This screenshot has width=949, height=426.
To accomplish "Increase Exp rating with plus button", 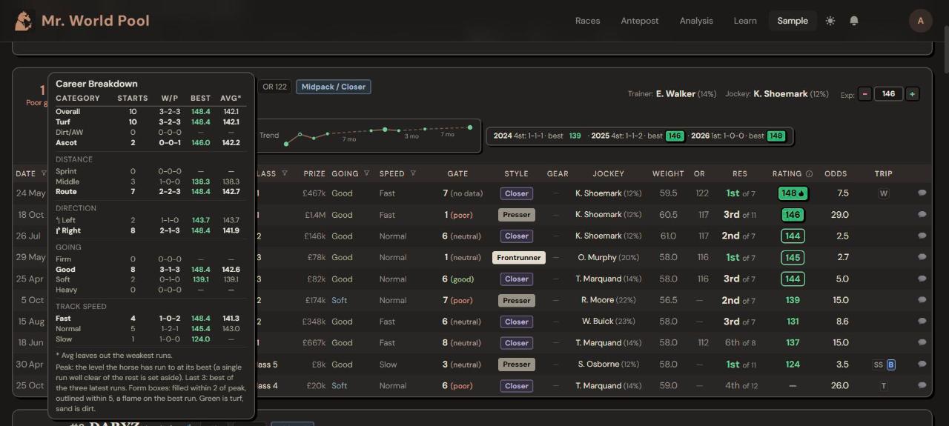I will tap(912, 94).
